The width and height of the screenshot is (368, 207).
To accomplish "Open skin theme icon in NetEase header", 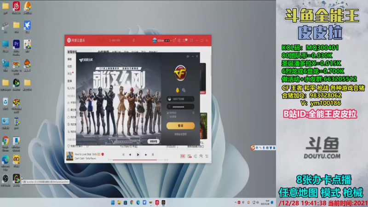I will (174, 40).
